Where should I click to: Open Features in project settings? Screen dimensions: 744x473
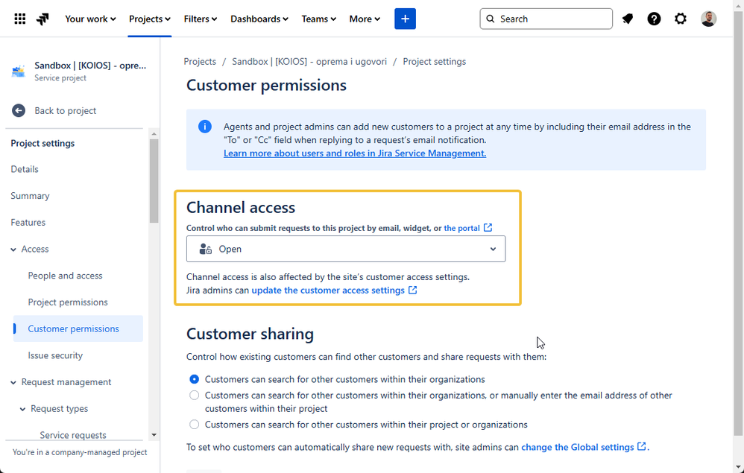[x=28, y=222]
